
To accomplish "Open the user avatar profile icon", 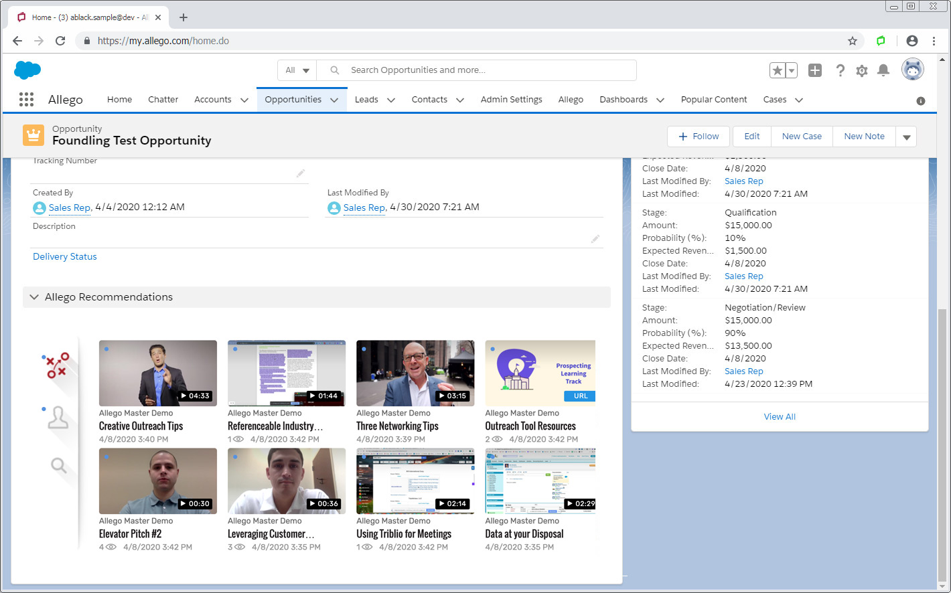I will click(912, 69).
